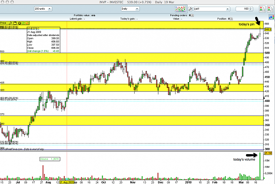Click the Today's gain text
Viewport: 275px width, 184px height.
[x=129, y=19]
